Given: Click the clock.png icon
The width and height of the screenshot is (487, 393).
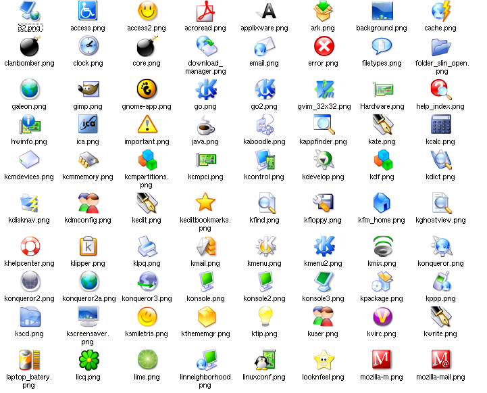Looking at the screenshot, I should click(x=88, y=46).
